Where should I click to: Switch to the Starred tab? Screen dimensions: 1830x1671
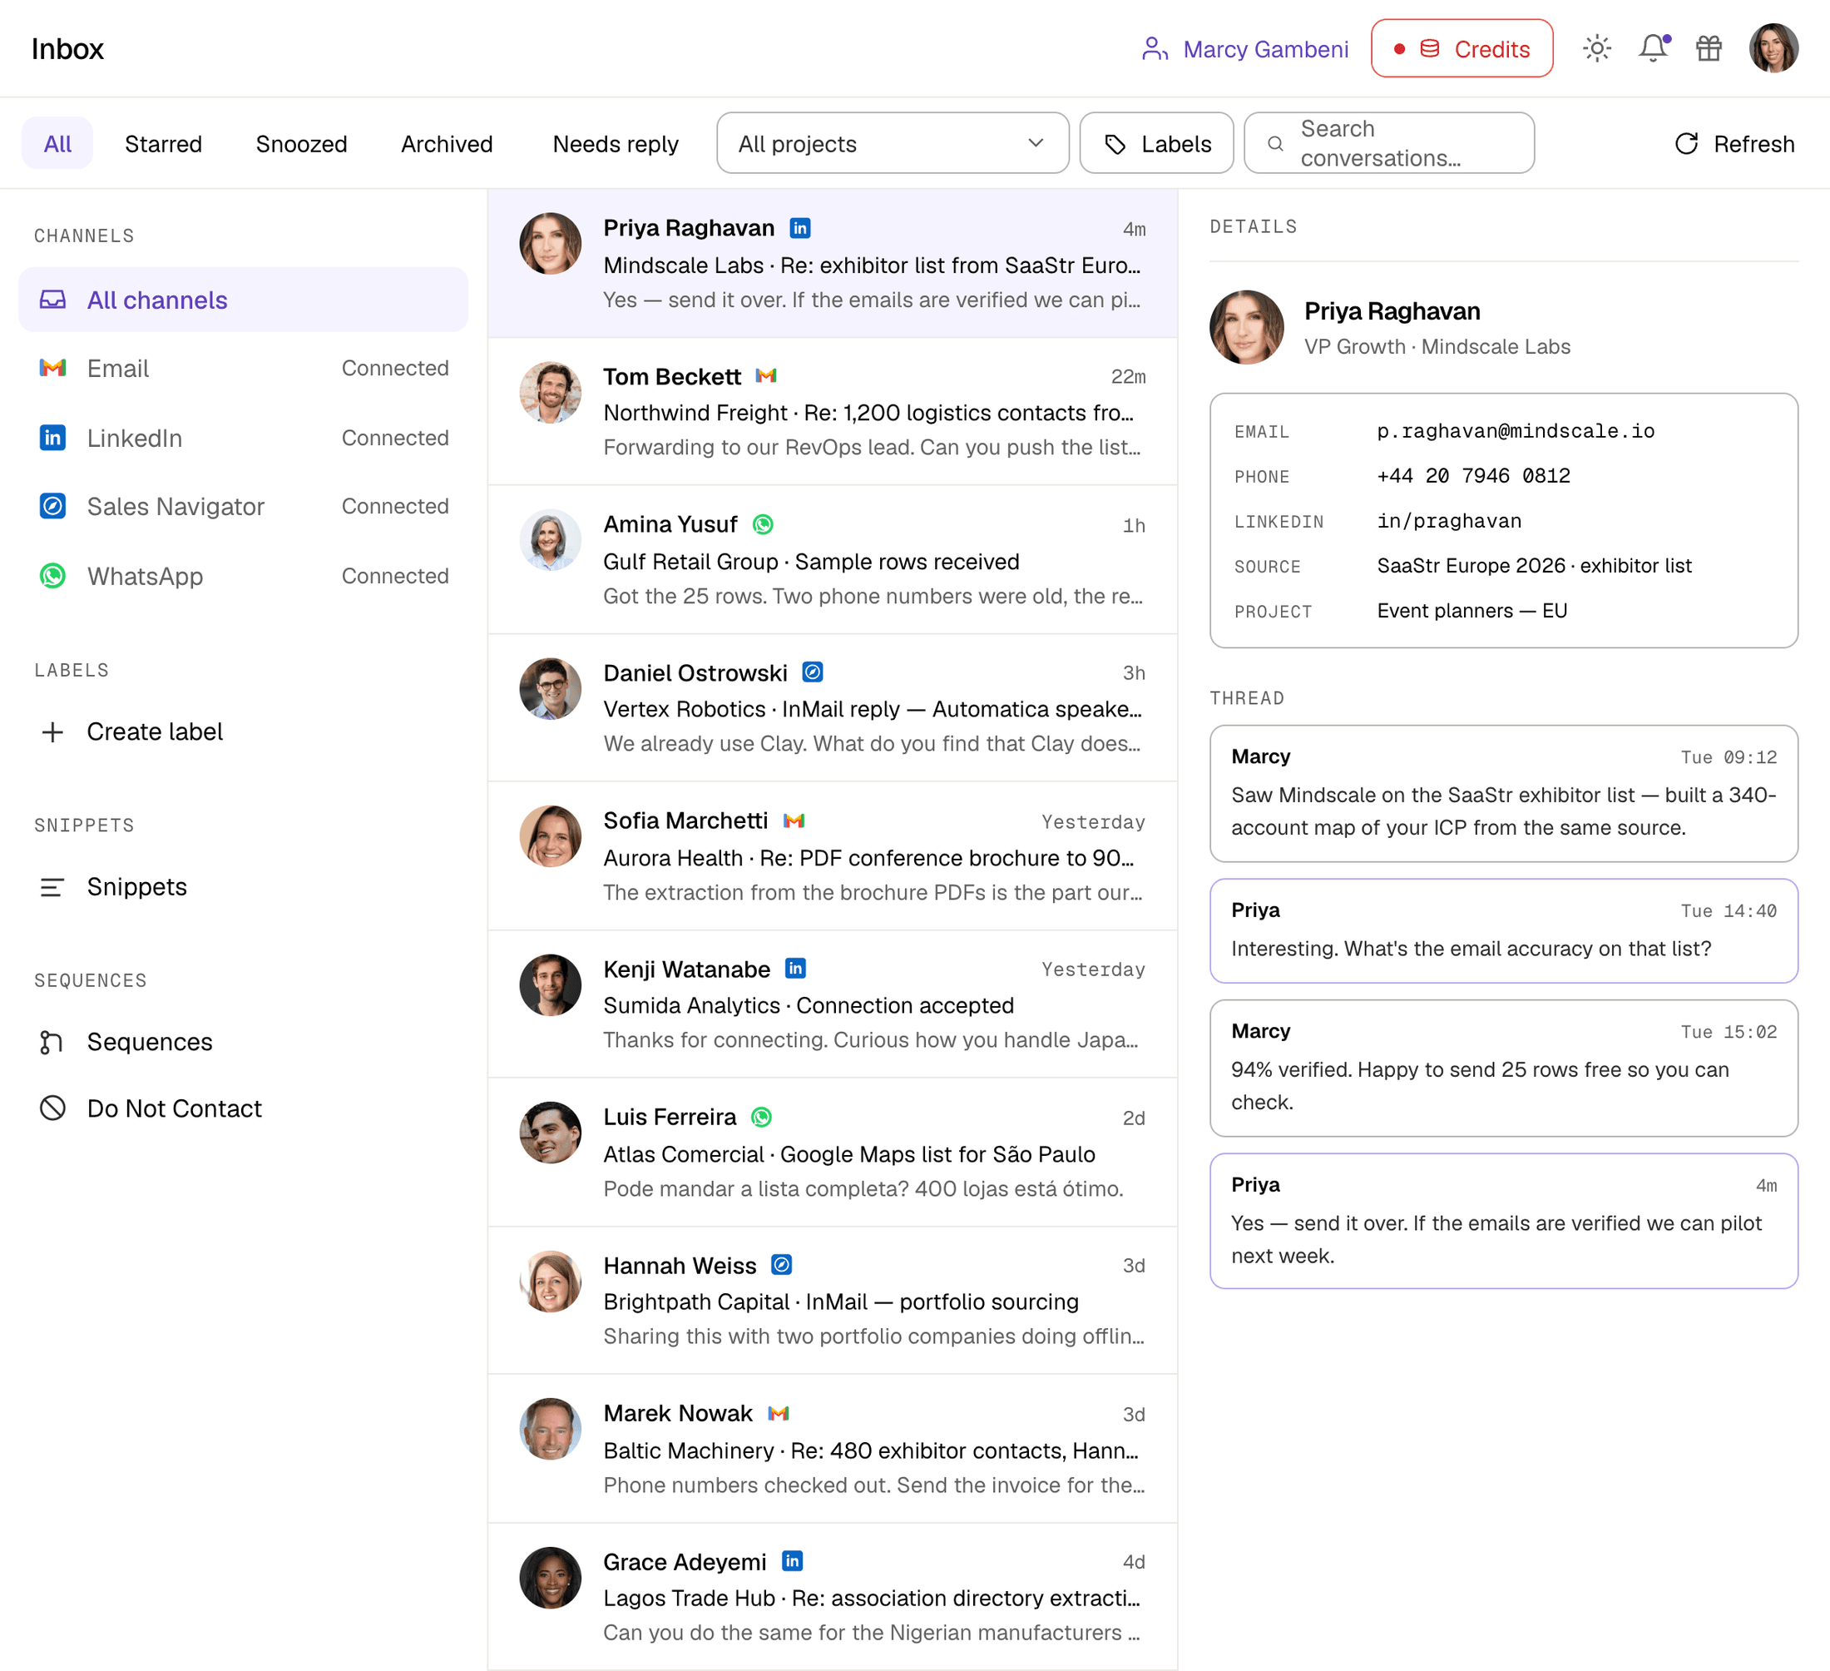click(x=163, y=143)
